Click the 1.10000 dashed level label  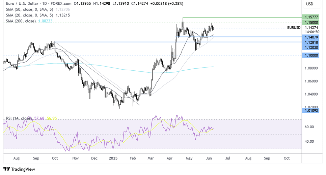coord(311,55)
